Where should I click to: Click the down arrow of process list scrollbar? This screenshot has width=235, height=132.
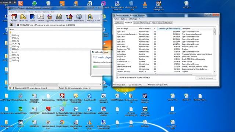click(x=214, y=71)
